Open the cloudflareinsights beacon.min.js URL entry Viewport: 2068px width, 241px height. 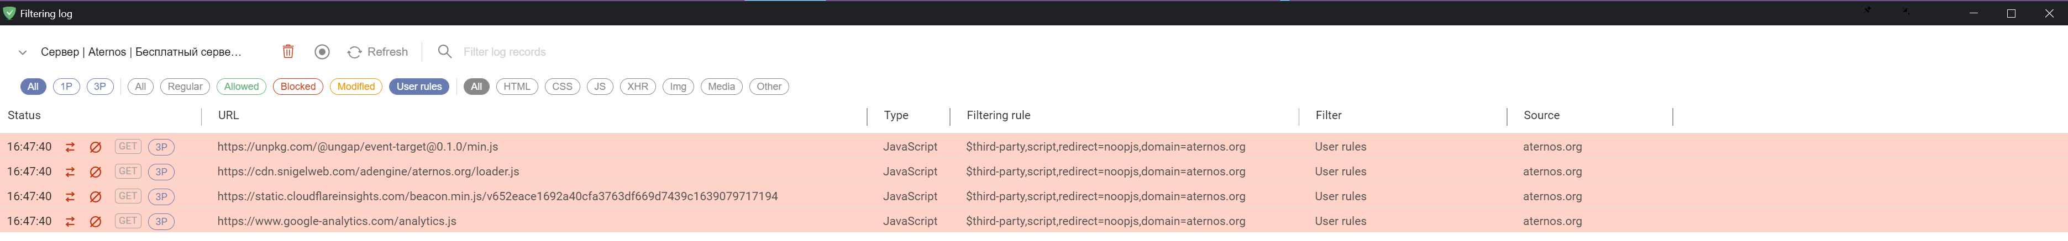pyautogui.click(x=498, y=197)
